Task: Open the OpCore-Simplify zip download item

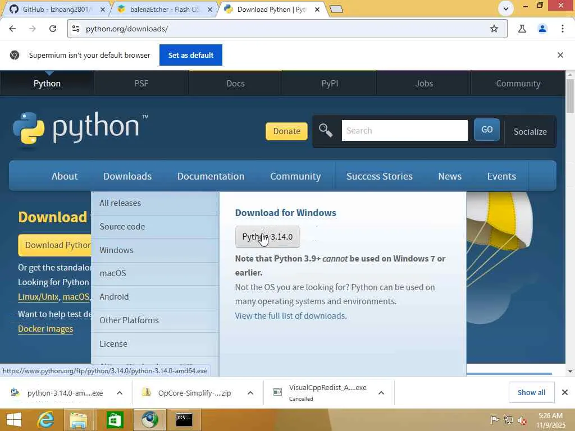Action: pos(189,393)
